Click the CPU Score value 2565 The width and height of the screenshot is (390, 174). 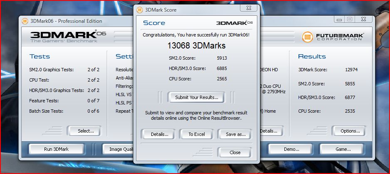pyautogui.click(x=222, y=79)
